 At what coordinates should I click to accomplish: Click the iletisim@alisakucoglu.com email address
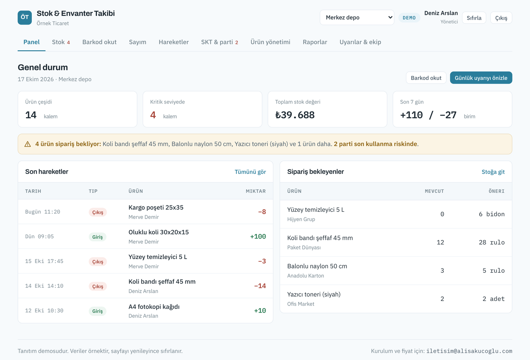469,351
